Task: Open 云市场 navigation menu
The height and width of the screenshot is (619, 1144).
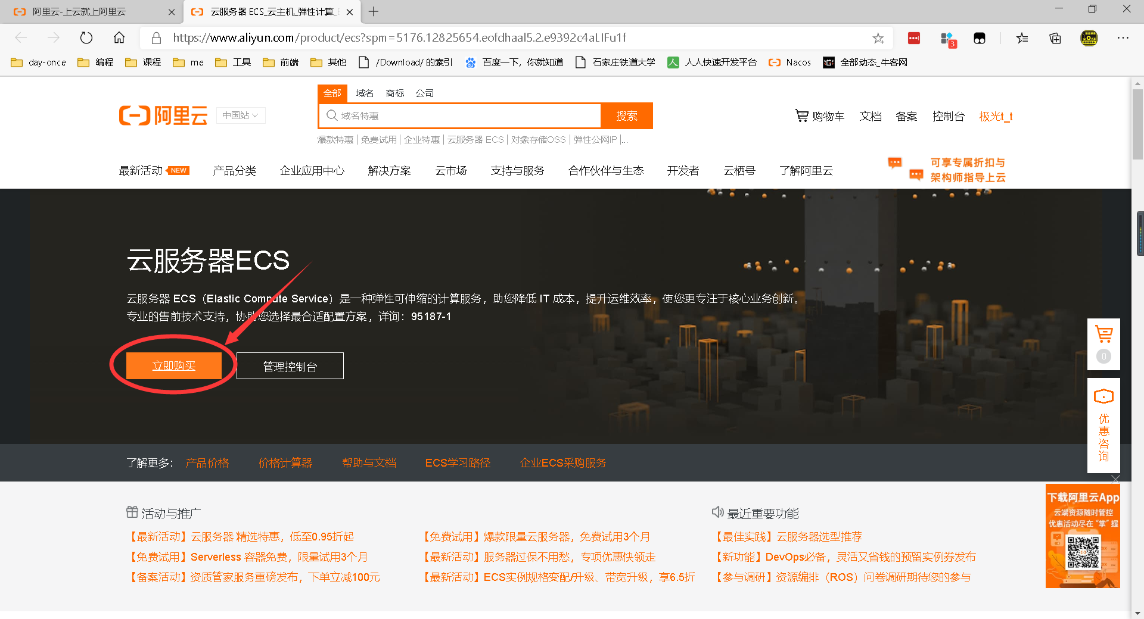Action: pos(451,171)
